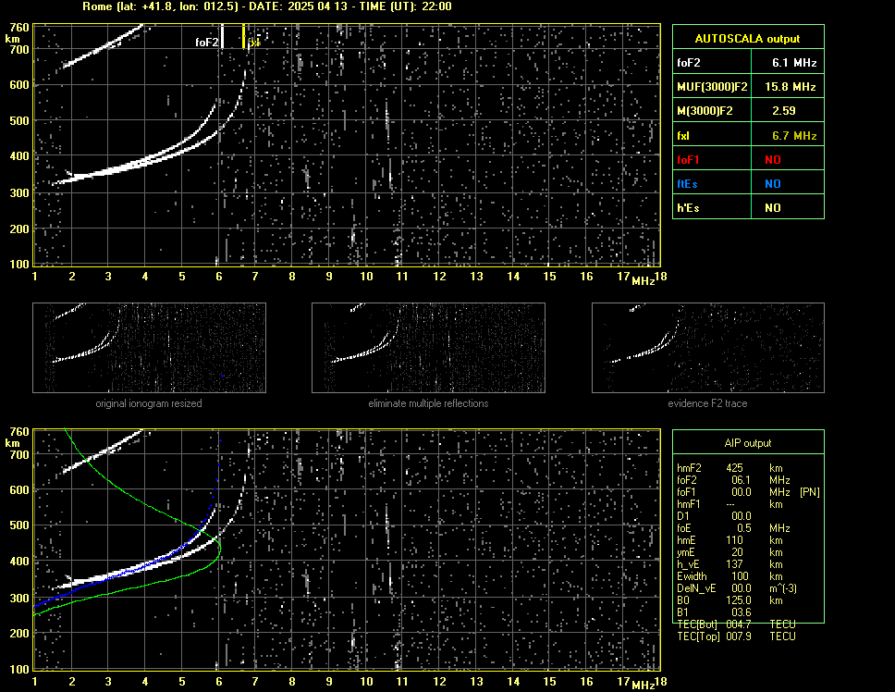Click the NO value beside foF1
Image resolution: width=895 pixels, height=692 pixels.
tap(773, 160)
